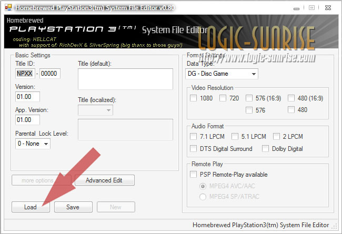Click the app icon in the title bar
The image size is (342, 234).
8,7
